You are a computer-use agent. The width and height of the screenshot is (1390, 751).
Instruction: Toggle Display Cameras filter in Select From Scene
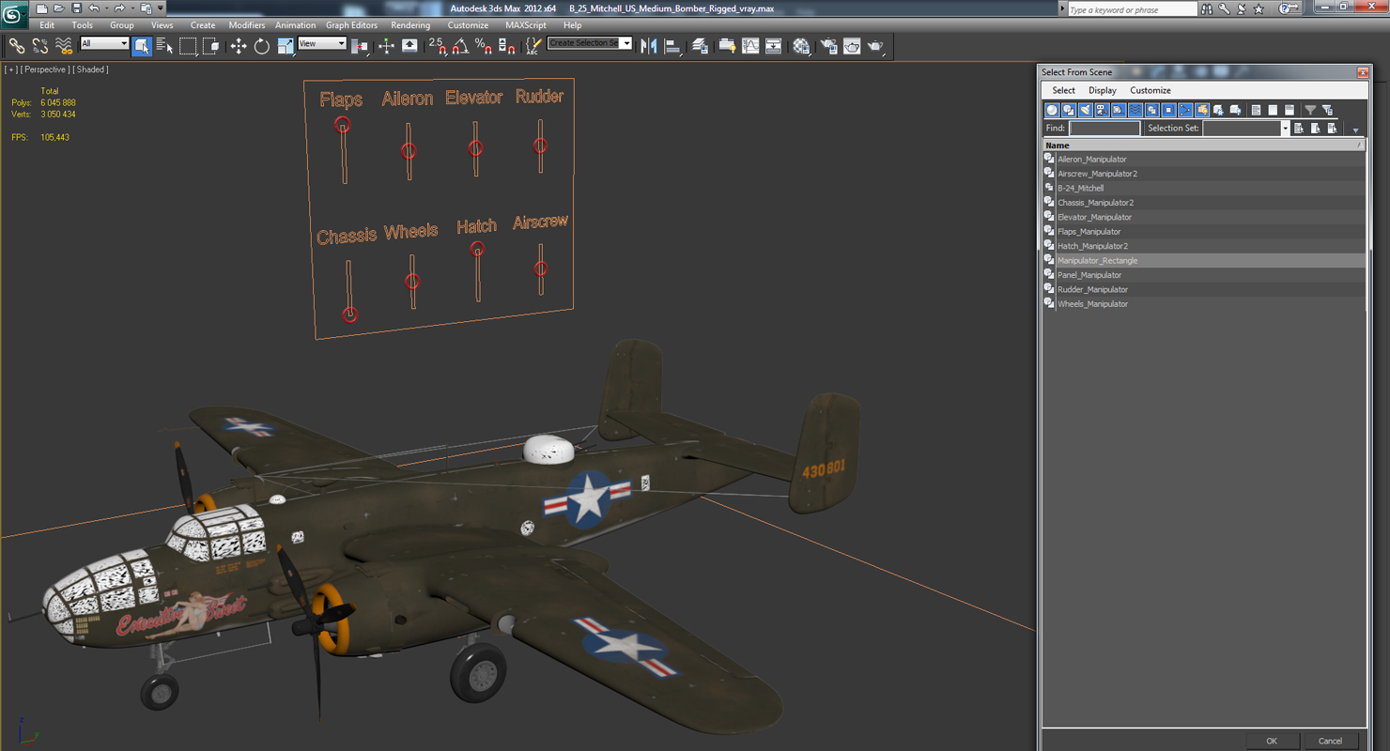click(1102, 110)
